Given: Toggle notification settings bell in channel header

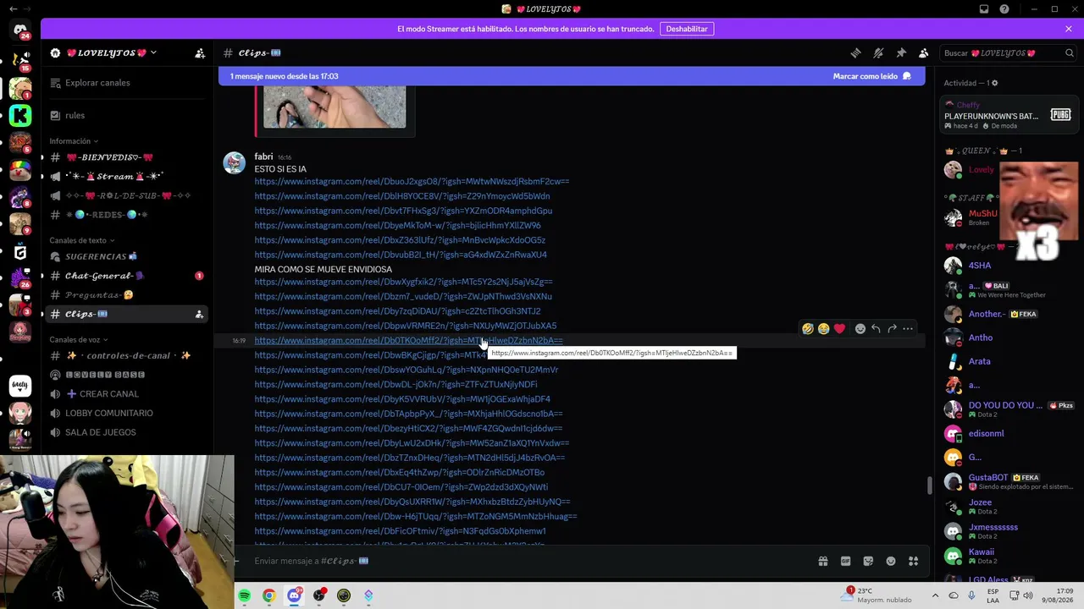Looking at the screenshot, I should [x=878, y=52].
